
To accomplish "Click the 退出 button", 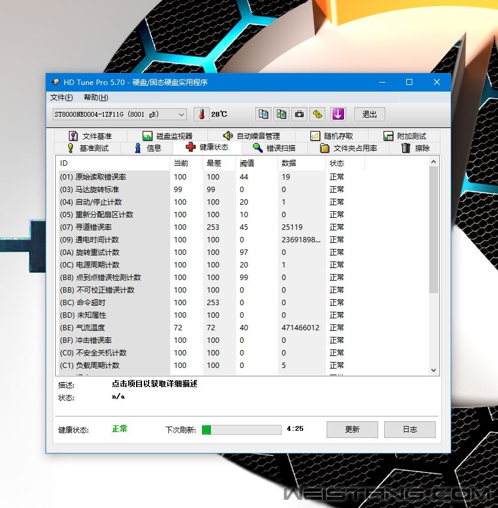I will tap(370, 114).
